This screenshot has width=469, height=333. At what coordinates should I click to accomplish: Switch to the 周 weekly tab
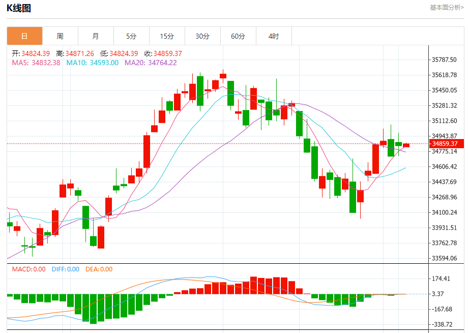tap(60, 36)
